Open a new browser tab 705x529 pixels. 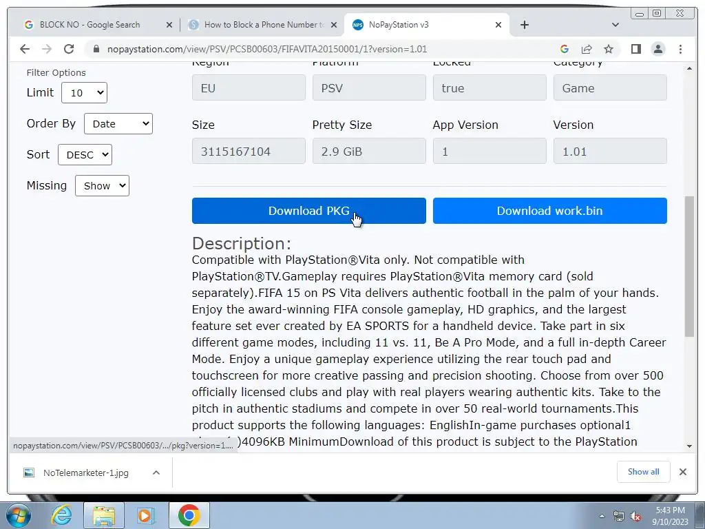[524, 25]
